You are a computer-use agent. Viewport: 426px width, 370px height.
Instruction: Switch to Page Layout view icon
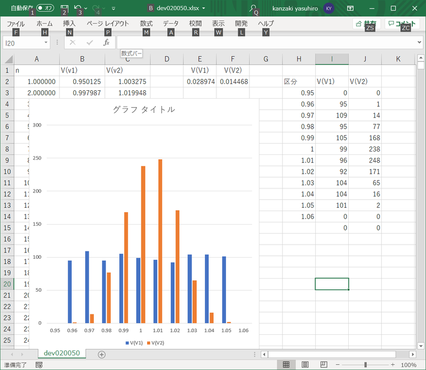pos(305,365)
